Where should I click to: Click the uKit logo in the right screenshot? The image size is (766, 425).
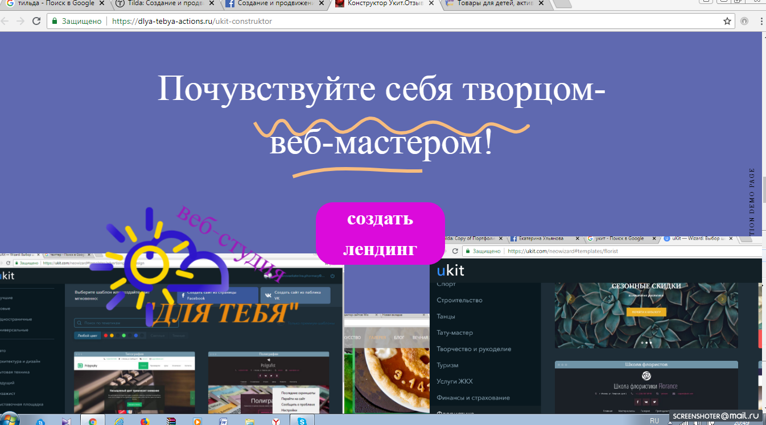click(x=450, y=271)
